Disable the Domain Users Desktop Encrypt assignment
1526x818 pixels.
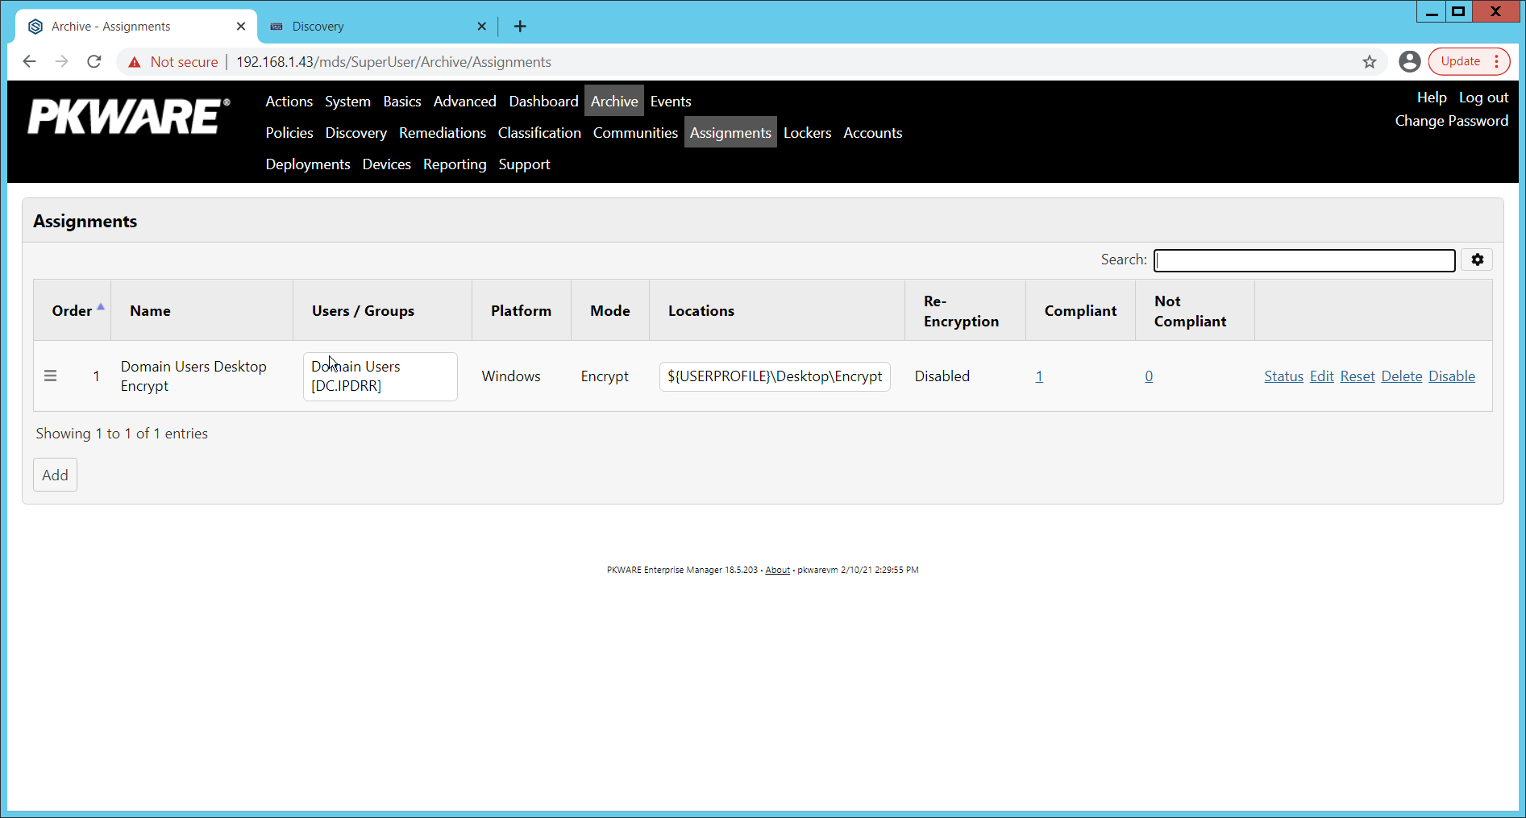pos(1451,376)
